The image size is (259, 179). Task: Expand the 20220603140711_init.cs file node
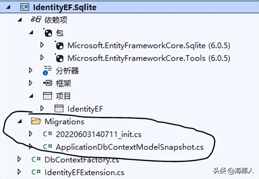pos(30,134)
